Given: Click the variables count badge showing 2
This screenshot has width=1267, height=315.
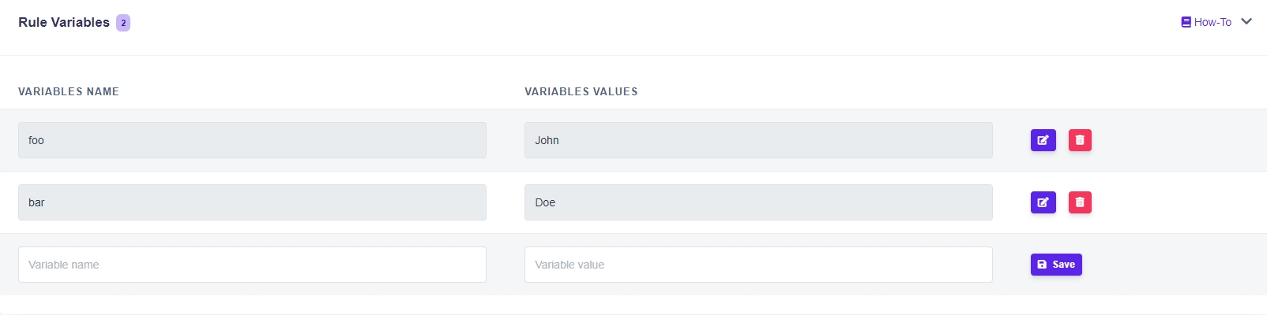Looking at the screenshot, I should click(123, 23).
